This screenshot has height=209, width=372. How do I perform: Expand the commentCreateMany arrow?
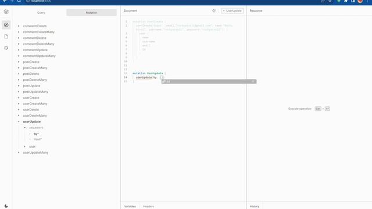coord(19,32)
